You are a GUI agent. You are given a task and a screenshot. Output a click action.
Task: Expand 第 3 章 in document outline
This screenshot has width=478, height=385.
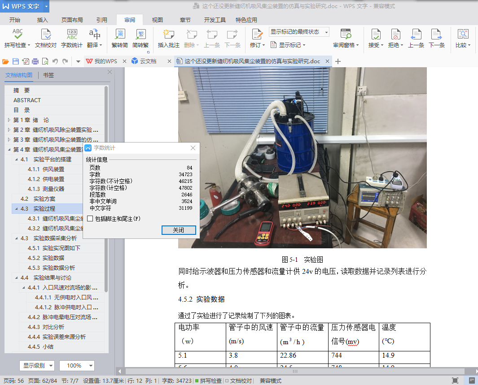pyautogui.click(x=9, y=140)
